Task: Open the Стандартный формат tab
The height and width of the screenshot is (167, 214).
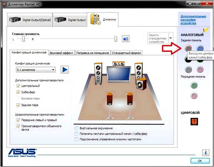Action: click(127, 53)
